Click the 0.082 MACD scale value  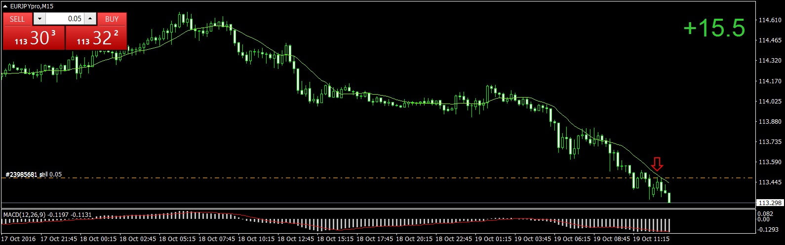pos(765,213)
